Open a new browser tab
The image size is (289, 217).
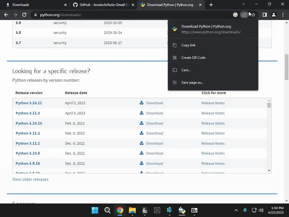(x=211, y=5)
